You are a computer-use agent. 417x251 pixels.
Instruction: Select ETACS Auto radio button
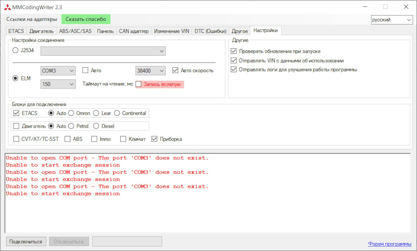point(51,113)
